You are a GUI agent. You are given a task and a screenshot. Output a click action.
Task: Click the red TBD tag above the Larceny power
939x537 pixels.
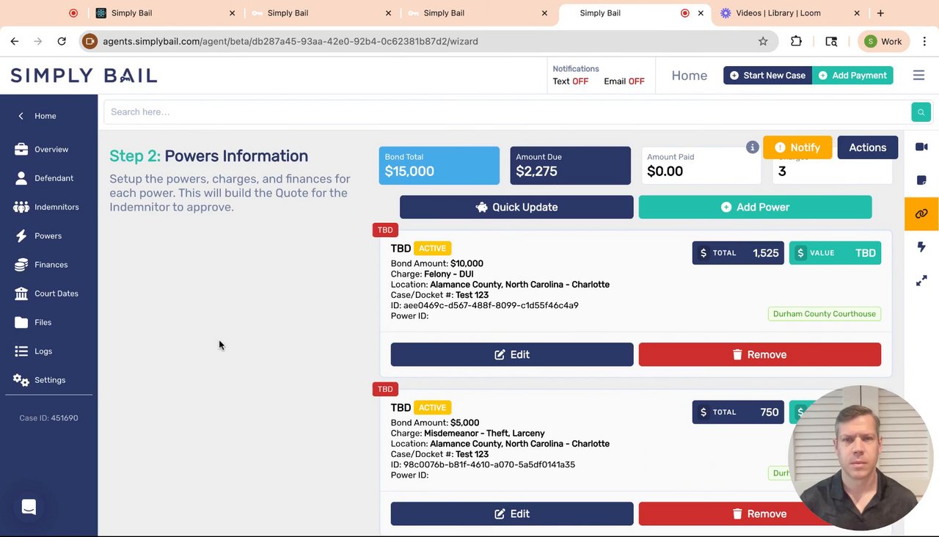[x=385, y=389]
